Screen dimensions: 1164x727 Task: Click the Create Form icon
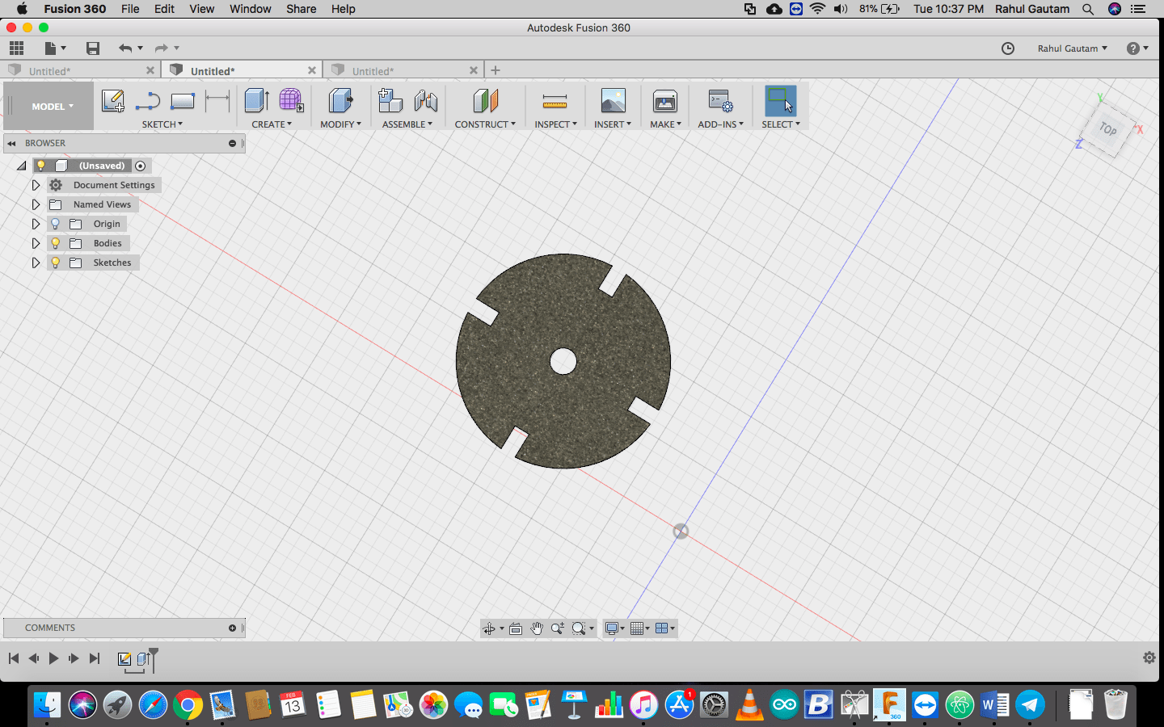click(x=291, y=101)
